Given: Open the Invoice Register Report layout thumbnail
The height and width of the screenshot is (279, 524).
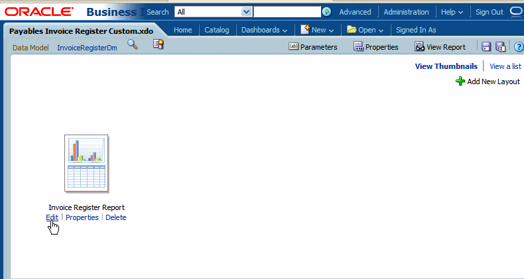Looking at the screenshot, I should pos(86,163).
